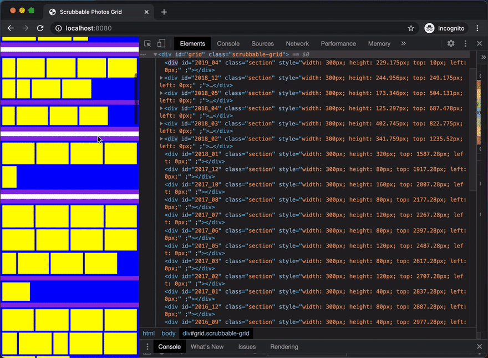The image size is (488, 358).
Task: Open the What's New drawer tab
Action: pyautogui.click(x=207, y=347)
